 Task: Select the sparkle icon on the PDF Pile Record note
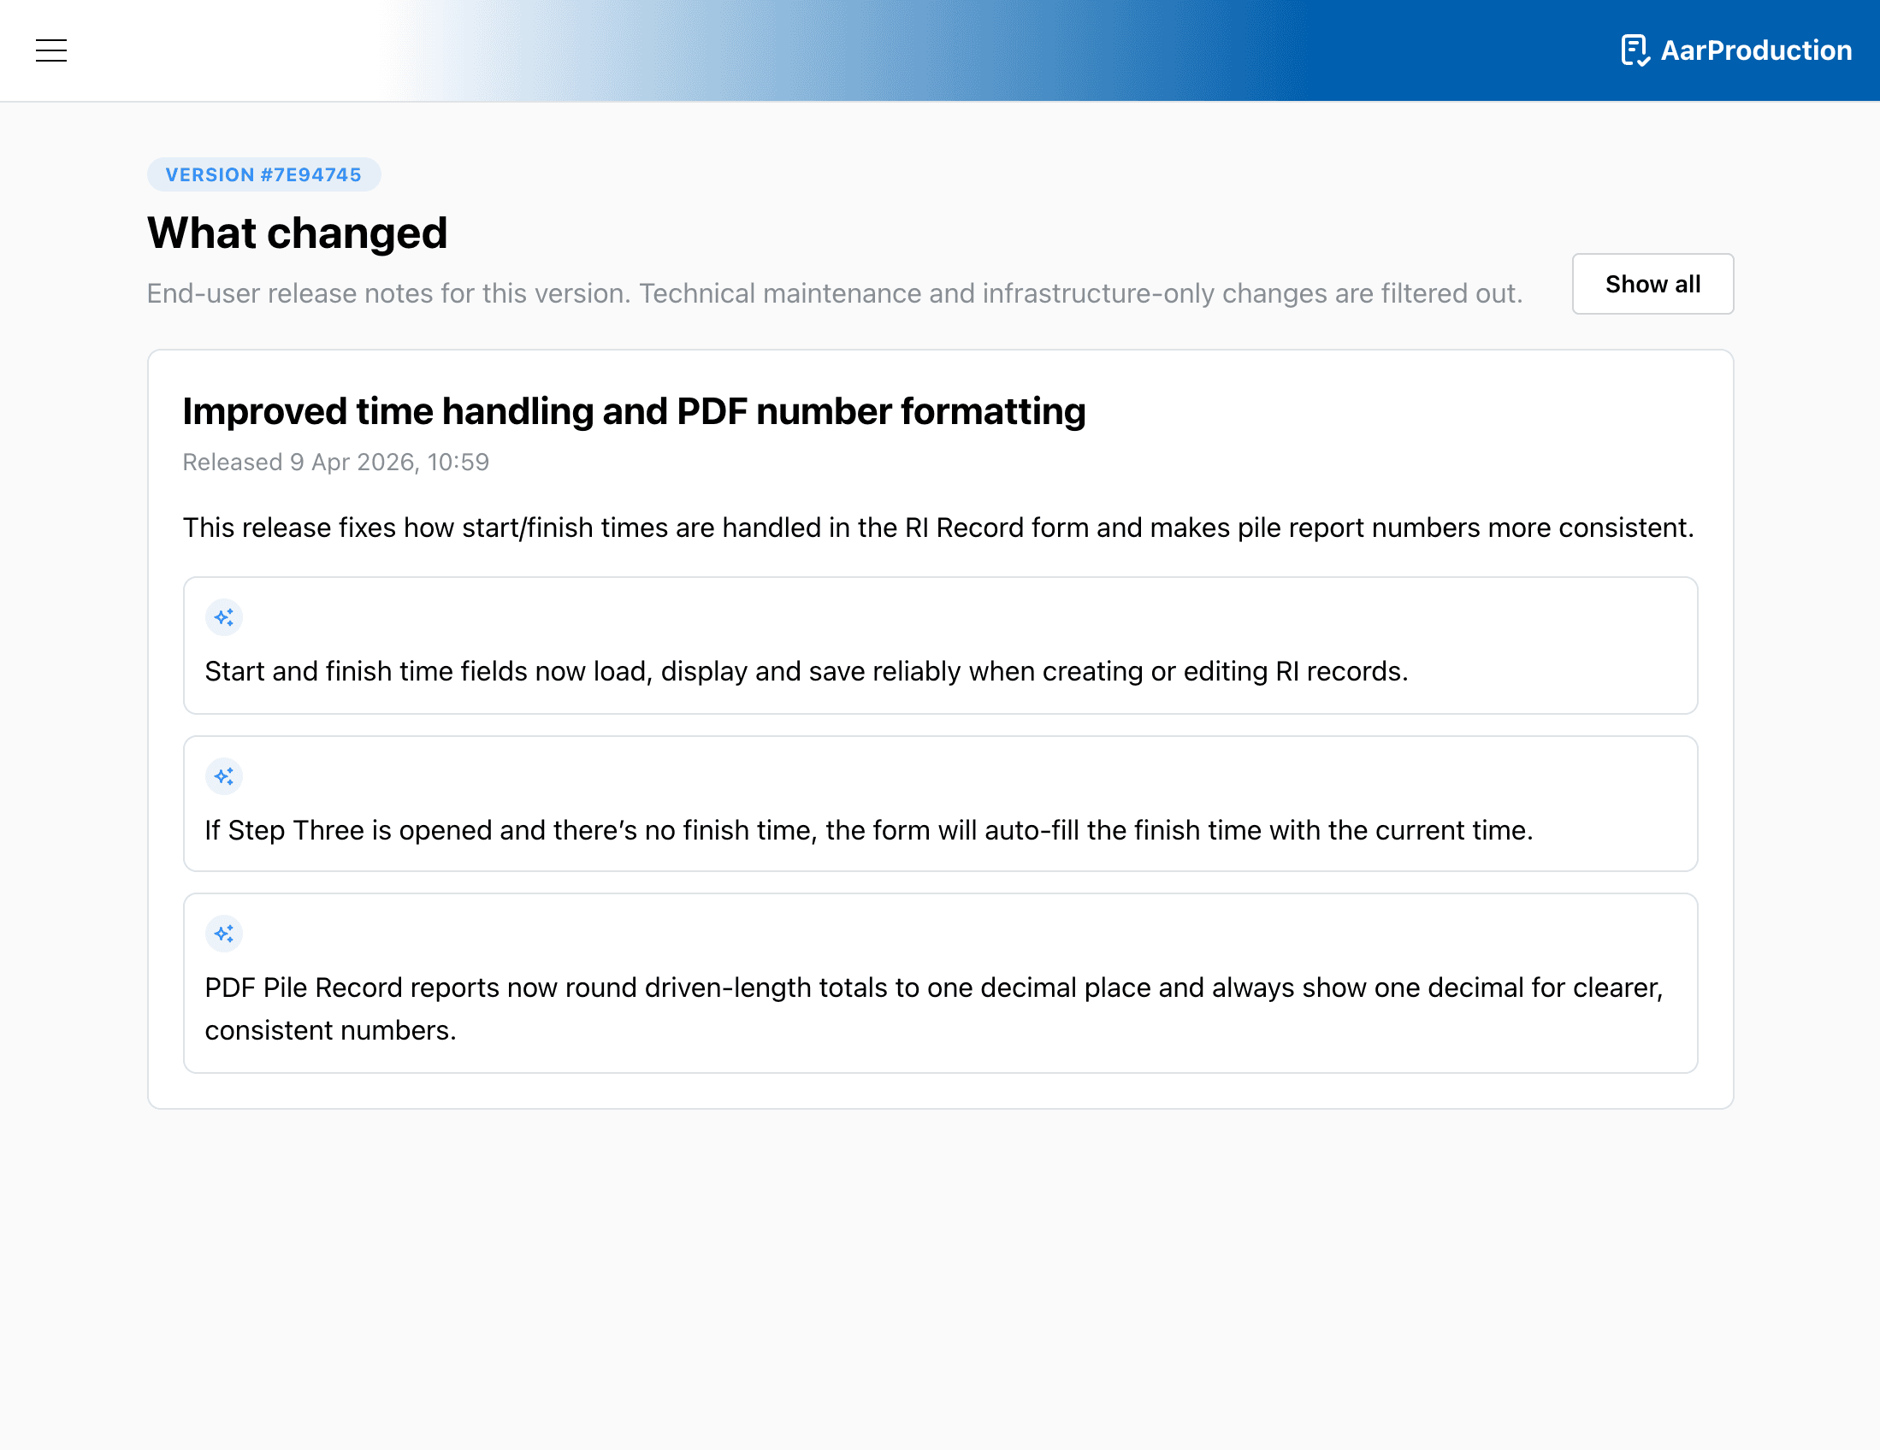224,934
